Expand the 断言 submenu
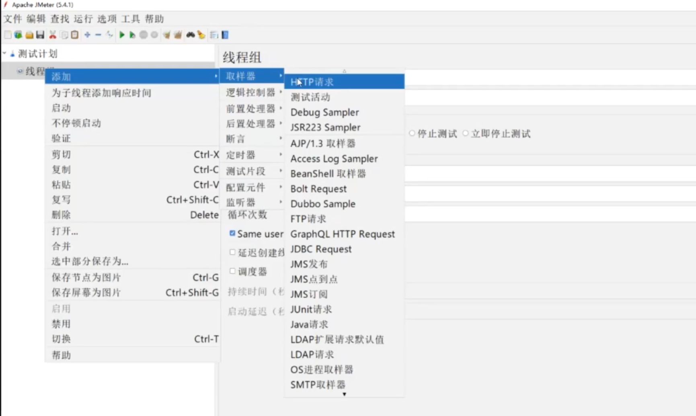The image size is (696, 416). (x=252, y=139)
